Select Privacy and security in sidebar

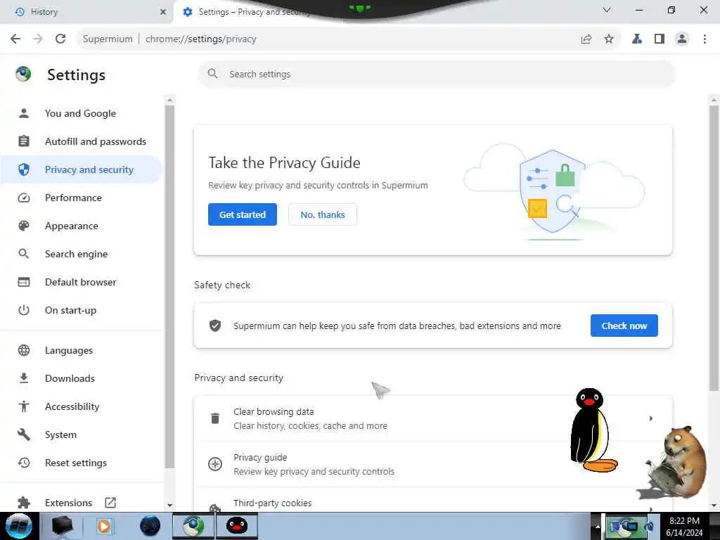click(82, 169)
